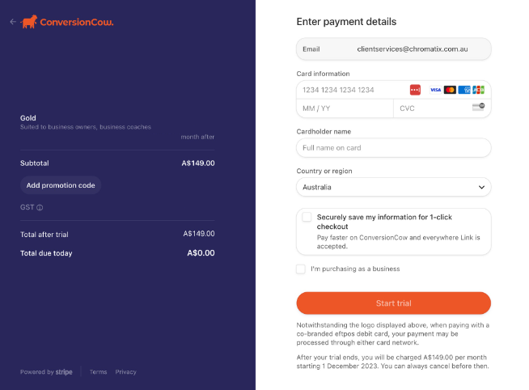
Task: Click the red password manager icon in card field
Action: coord(415,90)
